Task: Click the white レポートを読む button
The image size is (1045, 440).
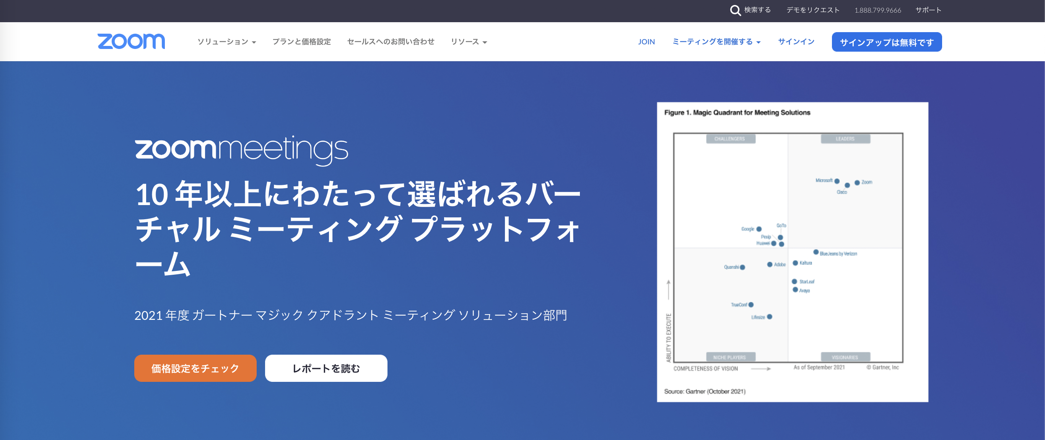Action: 326,368
